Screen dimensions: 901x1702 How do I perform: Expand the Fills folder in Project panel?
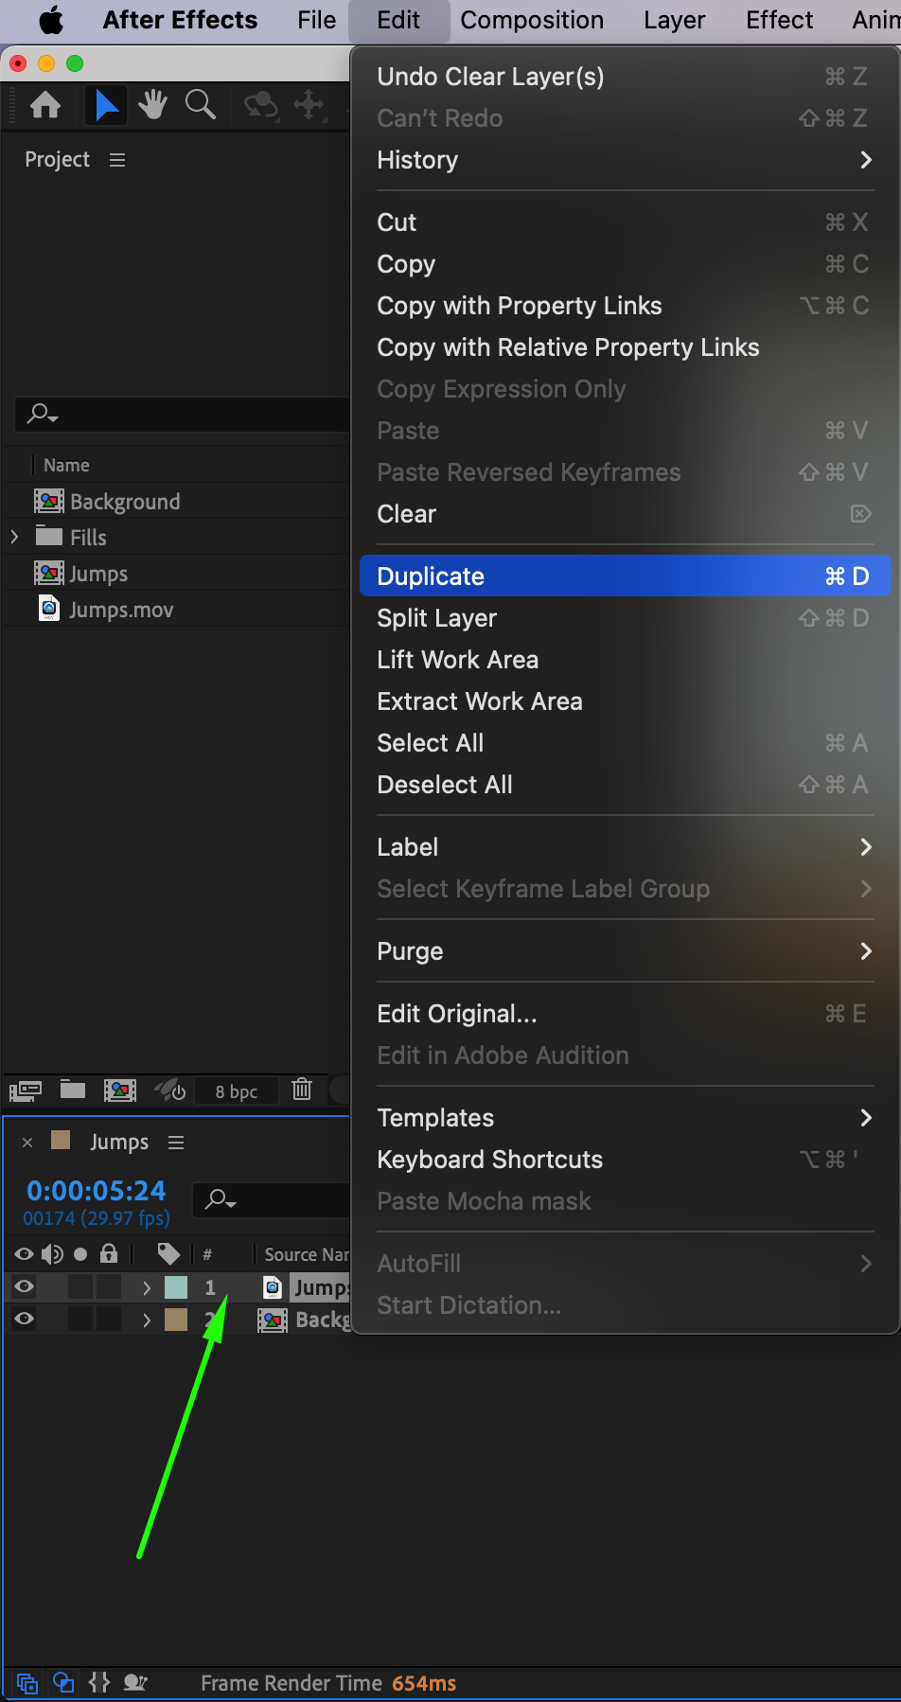(14, 537)
